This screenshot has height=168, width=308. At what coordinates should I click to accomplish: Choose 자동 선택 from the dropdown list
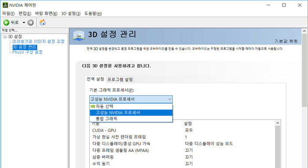click(131, 106)
